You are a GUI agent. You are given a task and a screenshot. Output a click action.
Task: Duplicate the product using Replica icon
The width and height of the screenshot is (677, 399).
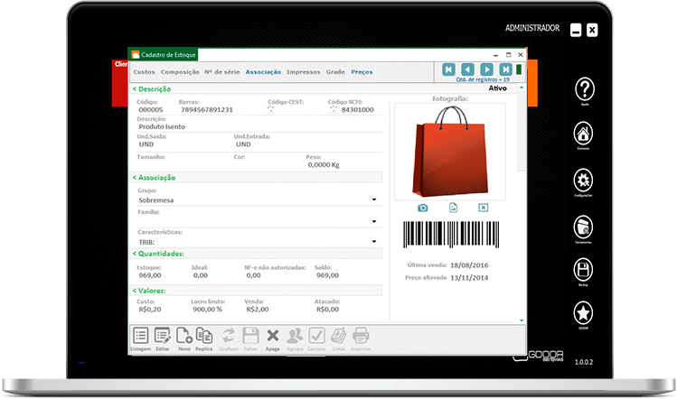point(204,336)
